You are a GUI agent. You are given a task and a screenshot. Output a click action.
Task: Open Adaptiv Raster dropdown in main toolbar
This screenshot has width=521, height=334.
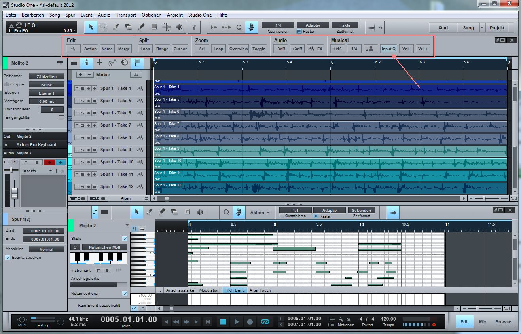point(313,25)
